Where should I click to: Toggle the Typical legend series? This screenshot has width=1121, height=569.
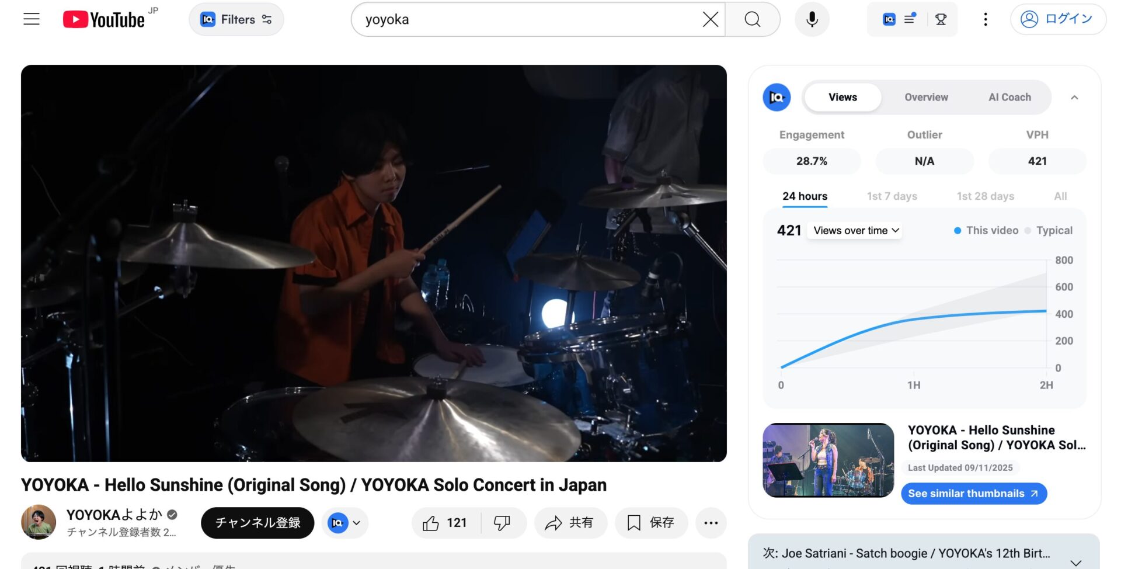1049,230
